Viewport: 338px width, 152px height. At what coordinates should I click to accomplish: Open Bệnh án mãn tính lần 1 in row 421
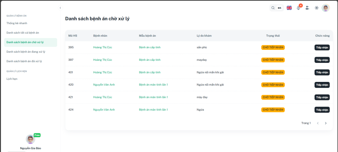tap(153, 97)
